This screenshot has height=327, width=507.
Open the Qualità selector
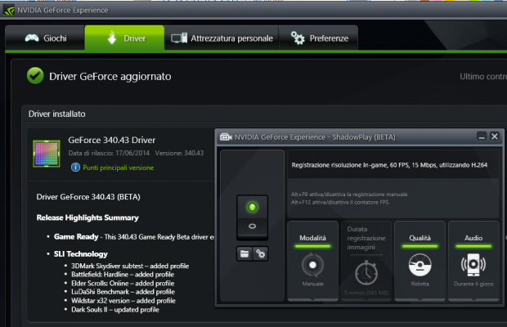(420, 261)
